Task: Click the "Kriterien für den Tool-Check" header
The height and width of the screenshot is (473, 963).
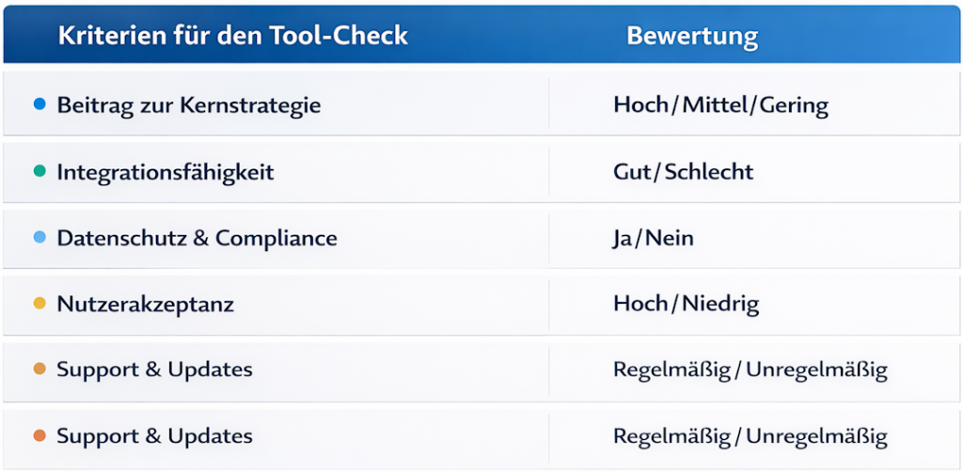Action: point(232,36)
